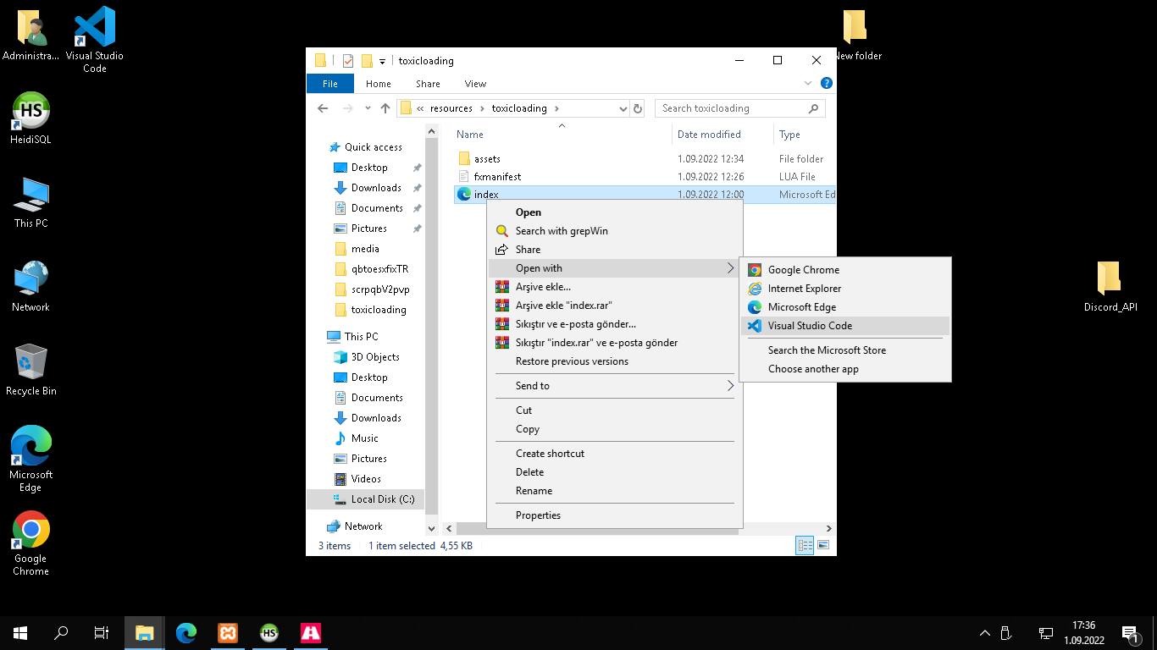Viewport: 1157px width, 650px height.
Task: Click Rename in context menu
Action: (x=615, y=491)
